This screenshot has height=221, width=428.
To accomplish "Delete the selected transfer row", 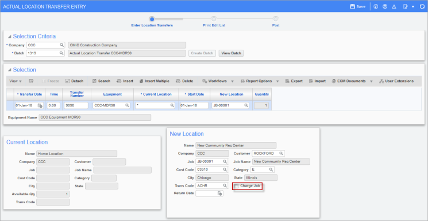I will (x=184, y=81).
